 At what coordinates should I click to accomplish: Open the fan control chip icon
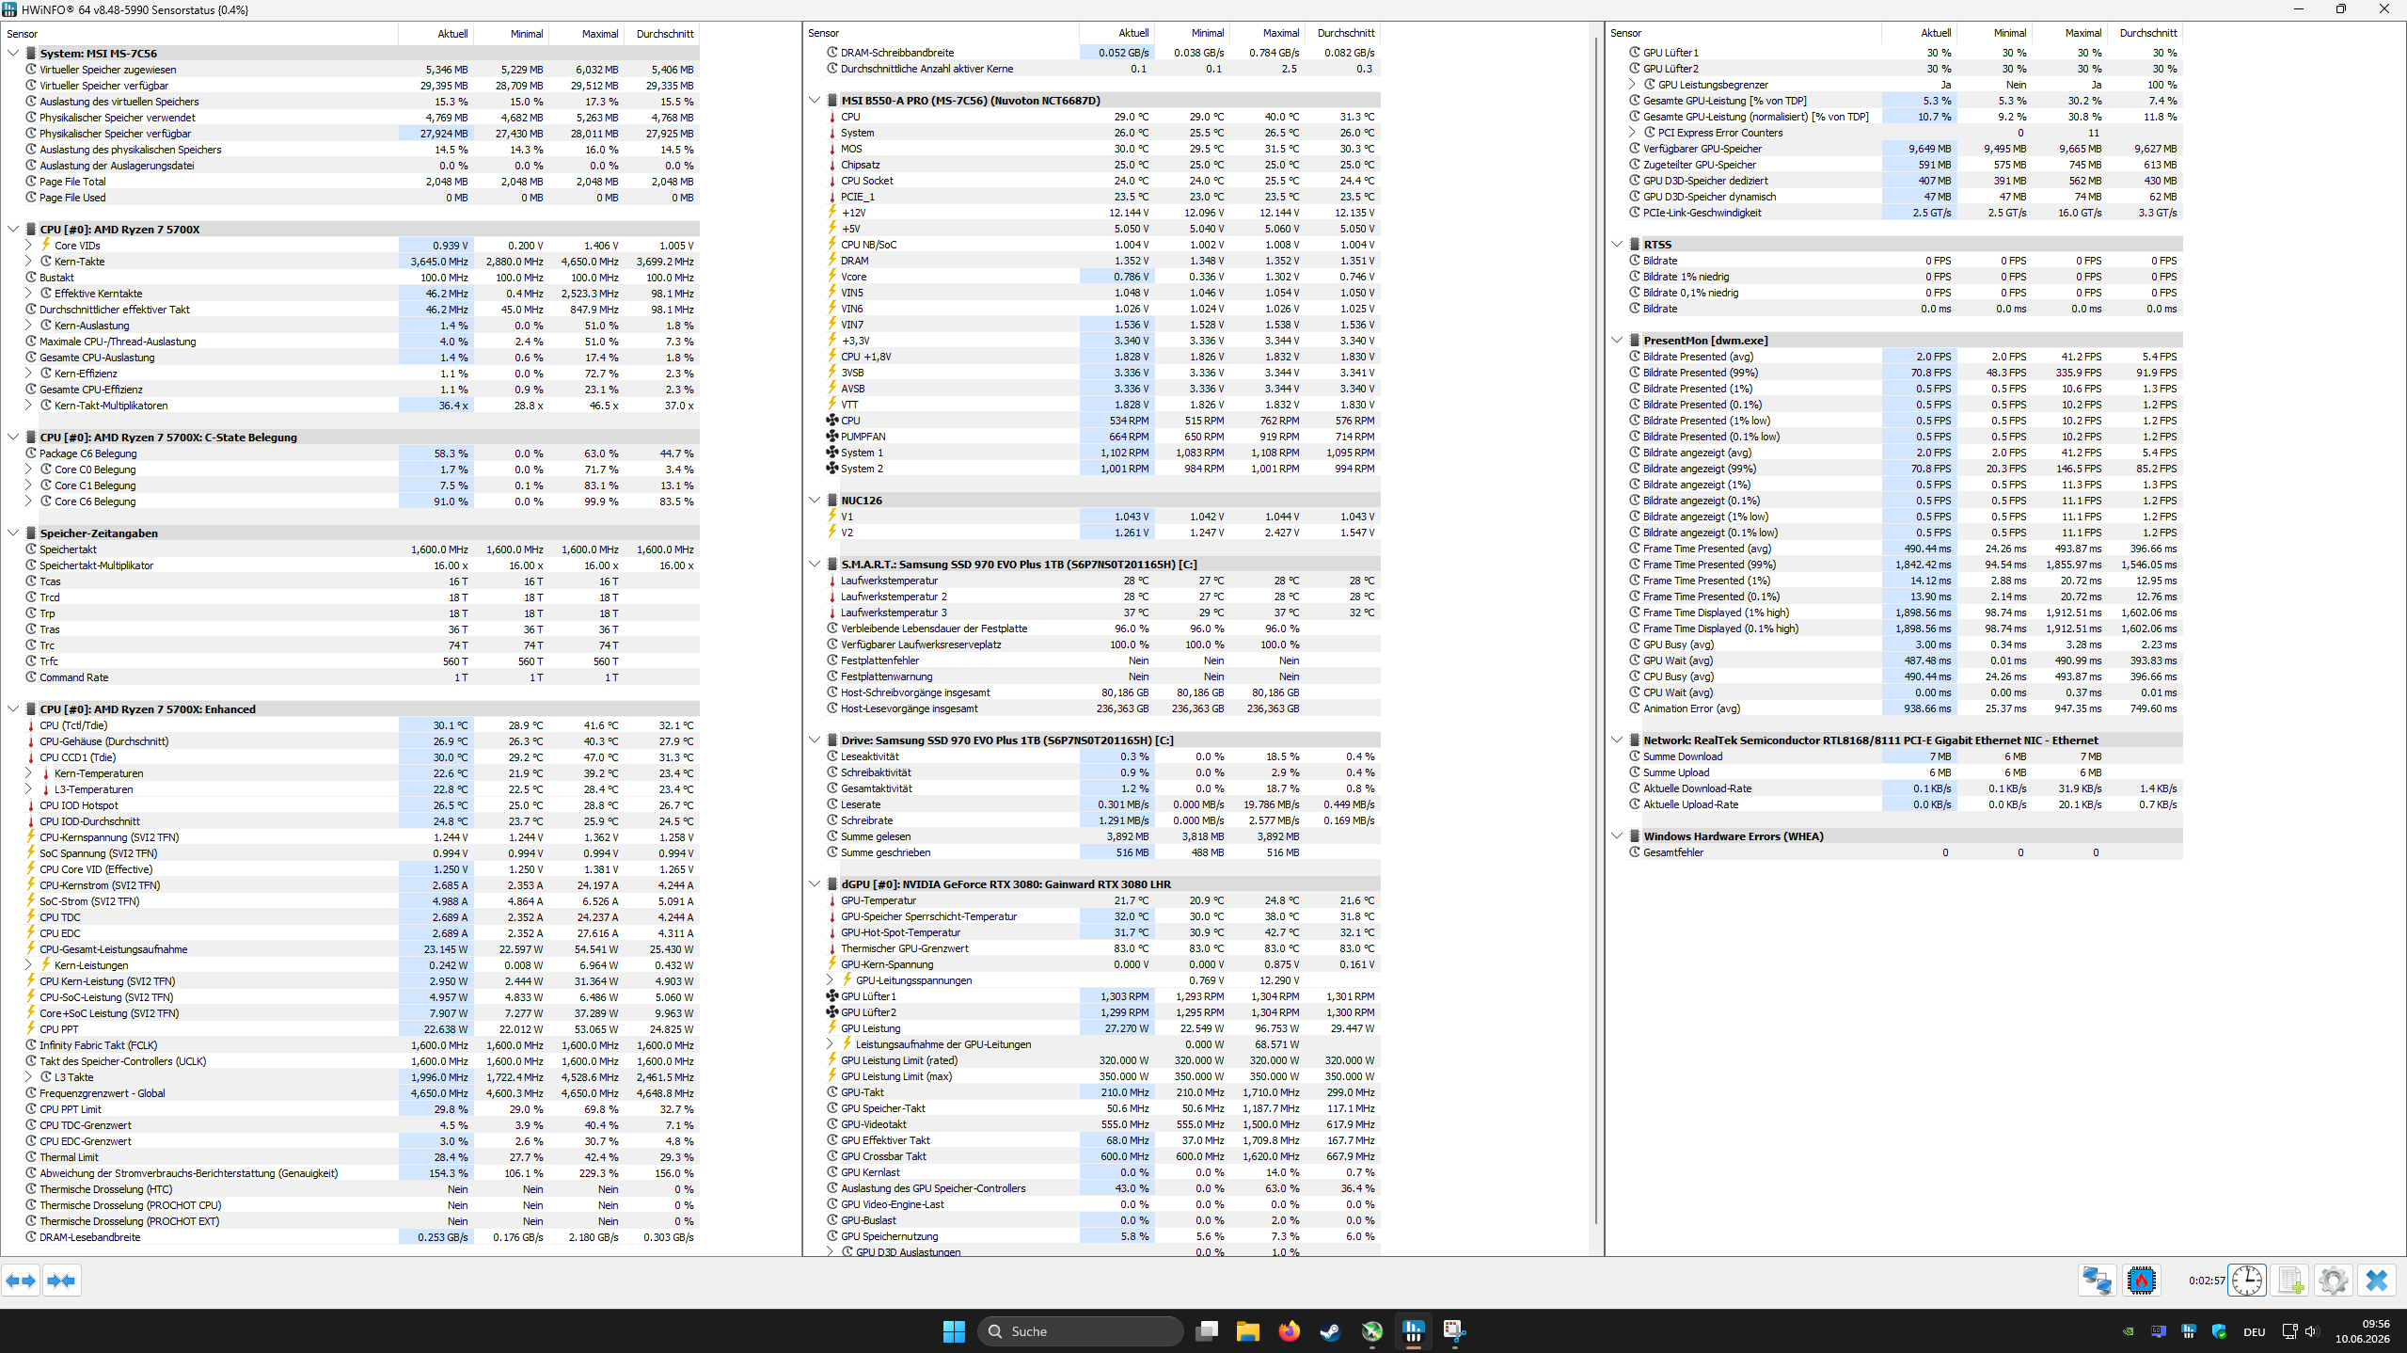coord(2142,1281)
